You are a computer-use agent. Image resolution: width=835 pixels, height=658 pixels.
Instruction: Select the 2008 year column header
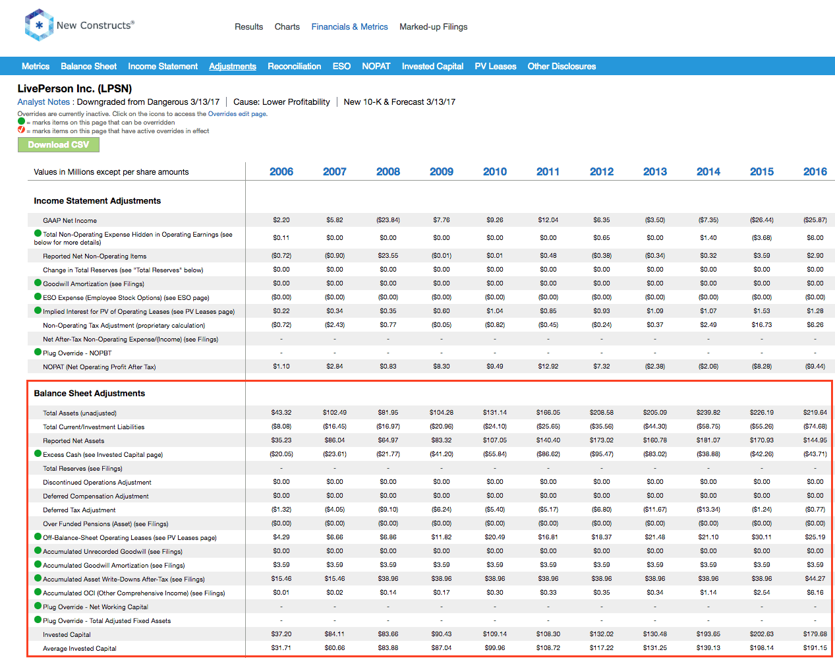click(x=388, y=171)
